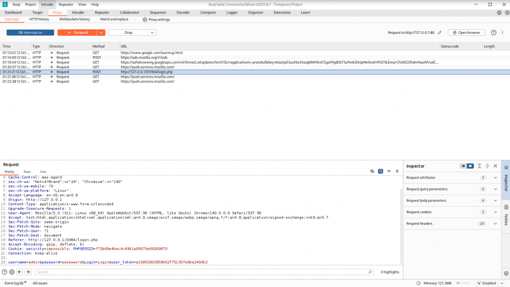Select the google.com/warmup.html request row
The height and width of the screenshot is (287, 510).
tap(255, 53)
